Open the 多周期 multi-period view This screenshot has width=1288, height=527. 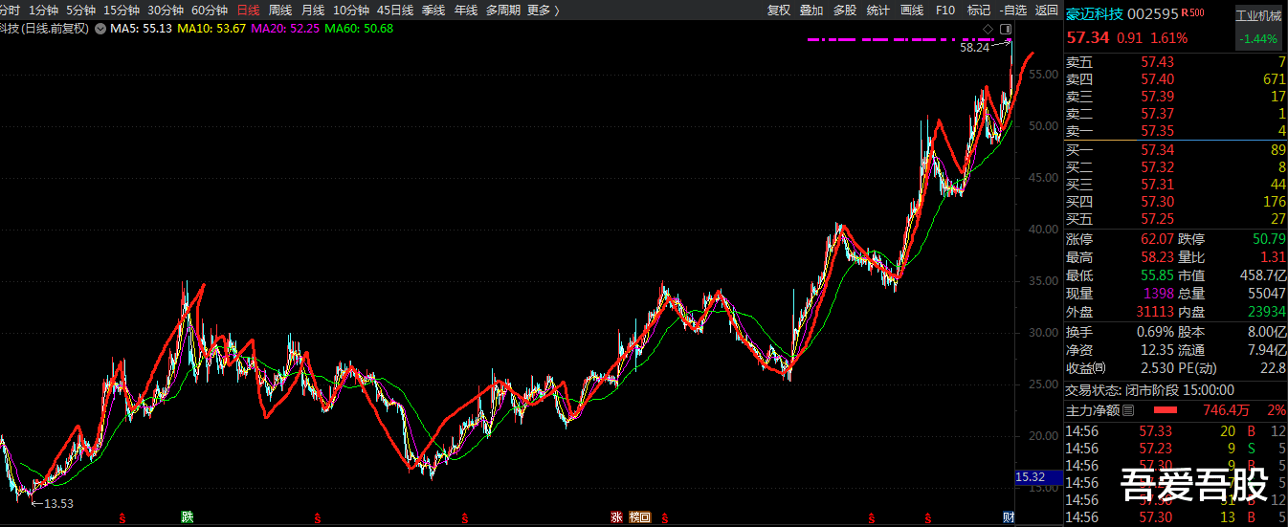tap(503, 10)
